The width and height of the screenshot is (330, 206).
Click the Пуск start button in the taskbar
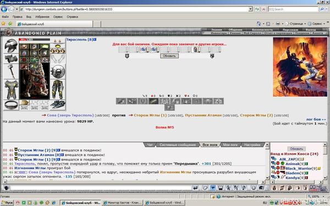(7, 203)
